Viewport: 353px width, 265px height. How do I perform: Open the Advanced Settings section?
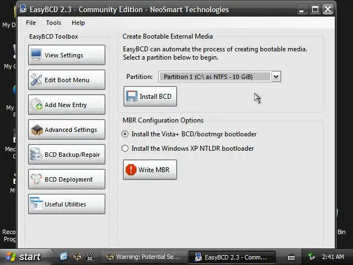67,129
